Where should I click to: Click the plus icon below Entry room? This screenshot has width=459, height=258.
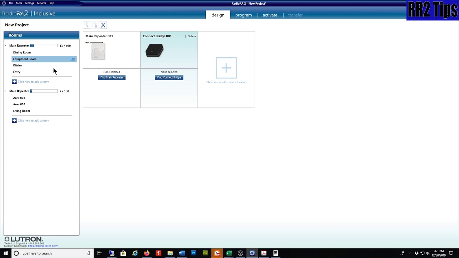click(14, 82)
